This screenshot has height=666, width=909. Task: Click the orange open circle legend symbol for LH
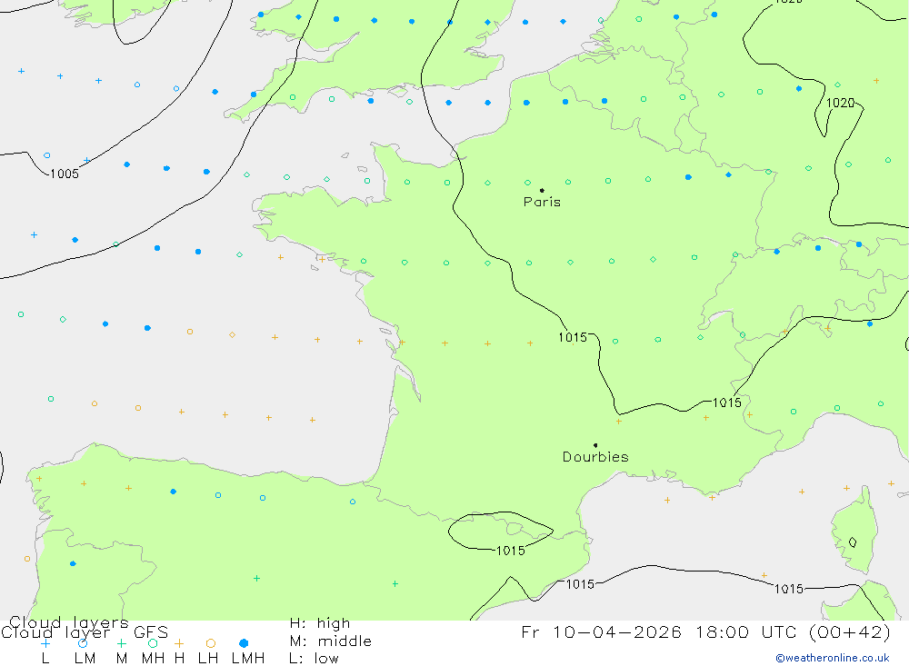[211, 643]
